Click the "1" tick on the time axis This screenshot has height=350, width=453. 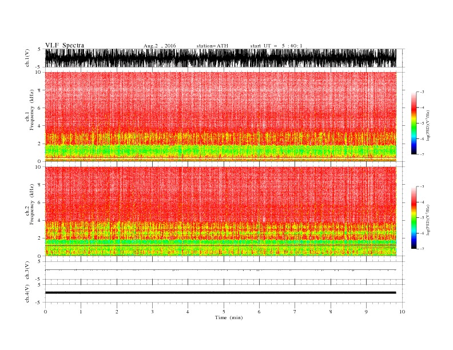click(81, 312)
